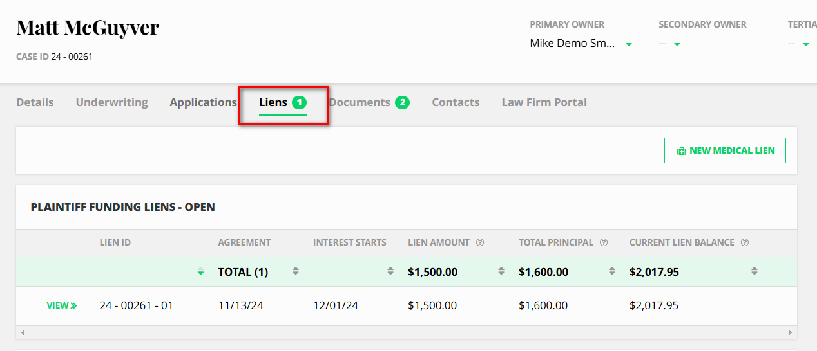
Task: Select the Law Firm Portal tab
Action: 544,102
